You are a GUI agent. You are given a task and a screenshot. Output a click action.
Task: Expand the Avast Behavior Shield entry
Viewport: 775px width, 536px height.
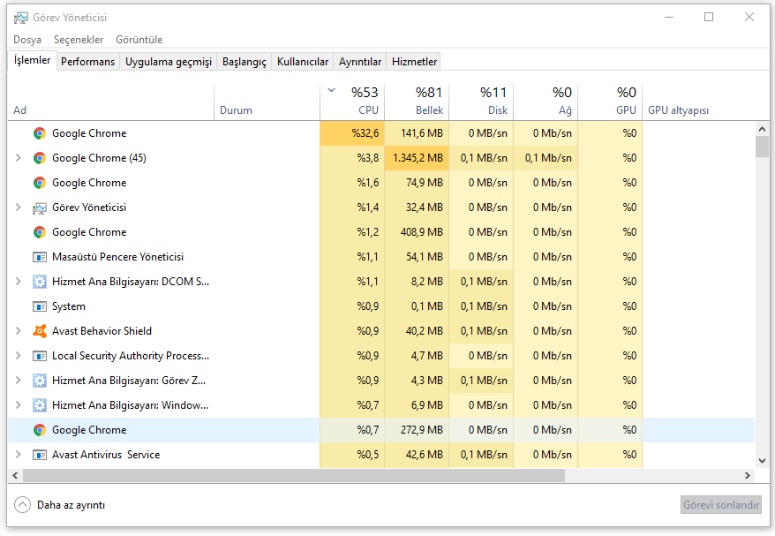19,331
